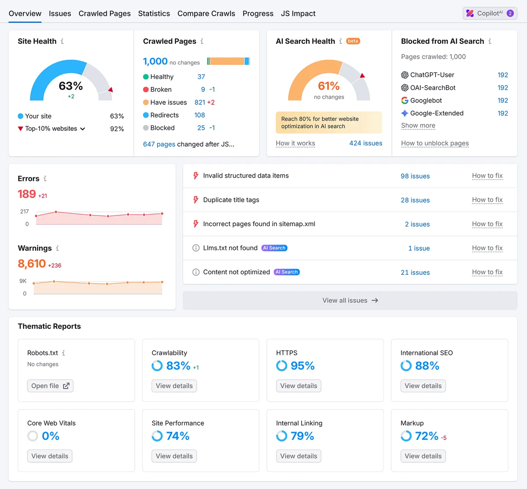Go to the Statistics tab
527x489 pixels.
154,14
